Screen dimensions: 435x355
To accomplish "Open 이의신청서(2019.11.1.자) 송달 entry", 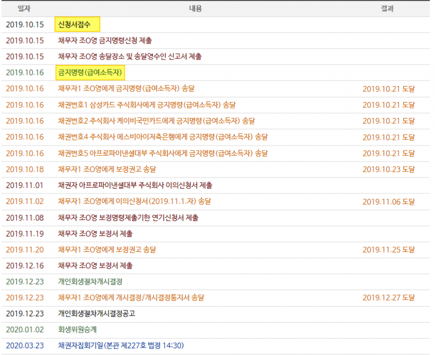I will (x=135, y=201).
